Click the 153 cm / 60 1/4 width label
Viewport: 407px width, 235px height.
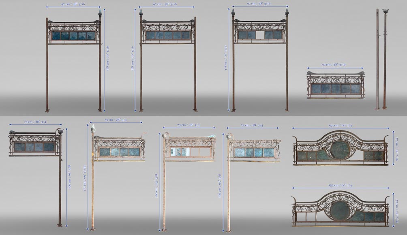340,124
